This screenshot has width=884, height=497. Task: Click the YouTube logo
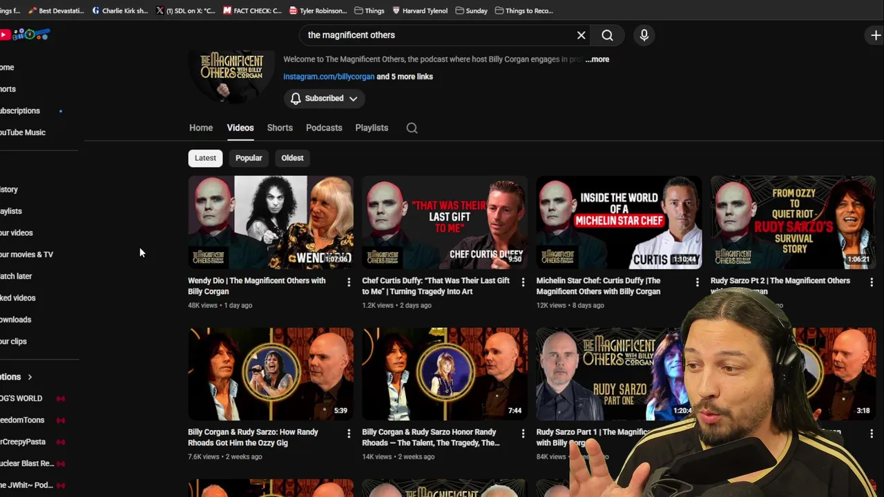[25, 35]
